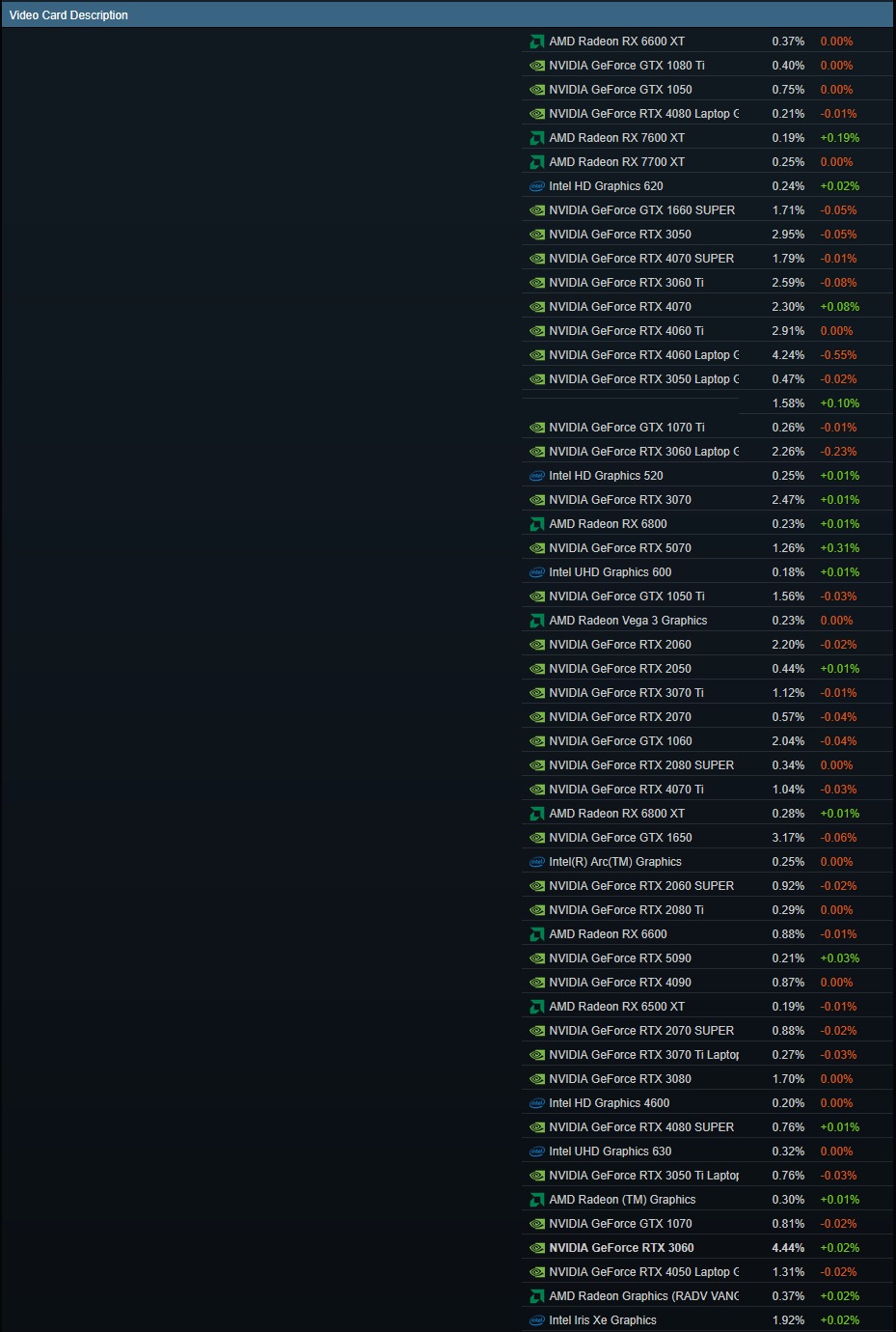Click the AMD logo beside Radeon RX 7600 XT
896x1332 pixels.
537,138
